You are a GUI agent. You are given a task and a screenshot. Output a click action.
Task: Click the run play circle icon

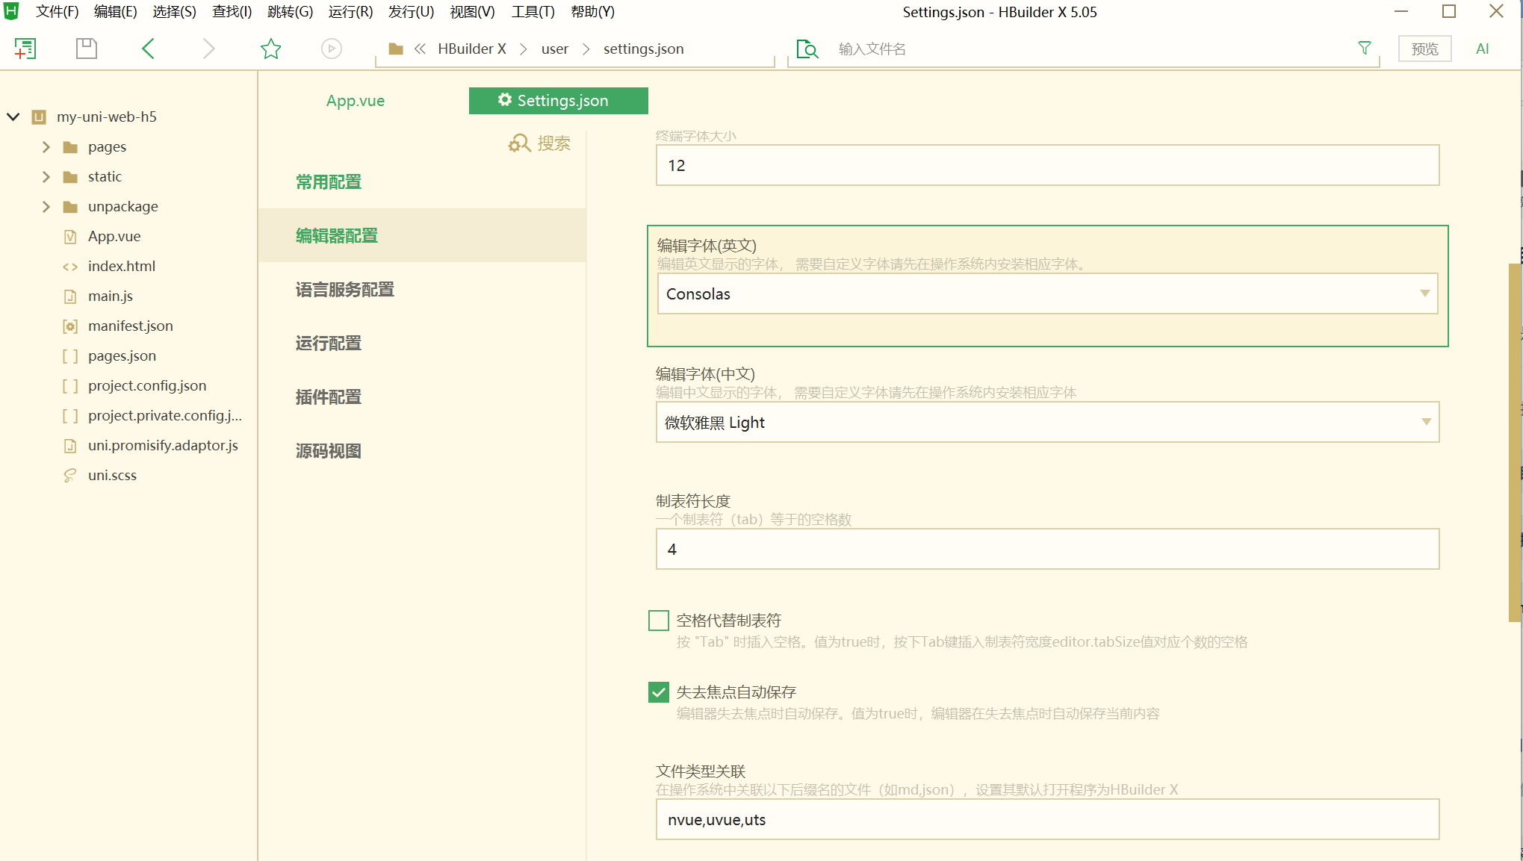332,49
